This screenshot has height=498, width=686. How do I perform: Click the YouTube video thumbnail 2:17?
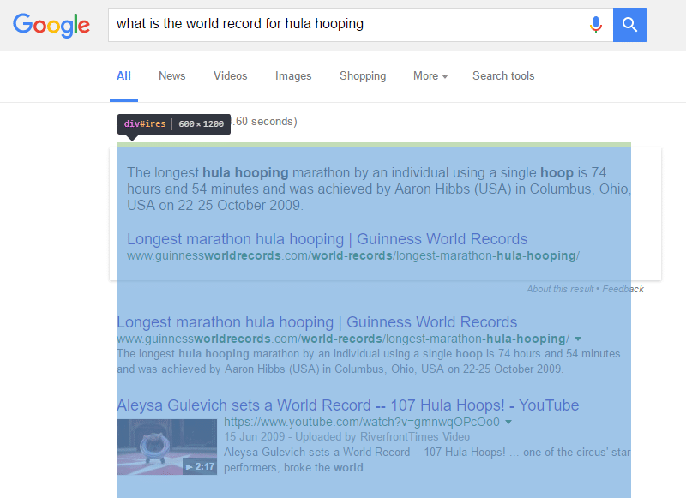[166, 447]
